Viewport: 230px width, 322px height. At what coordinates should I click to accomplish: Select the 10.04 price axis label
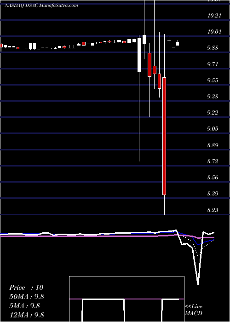[214, 32]
